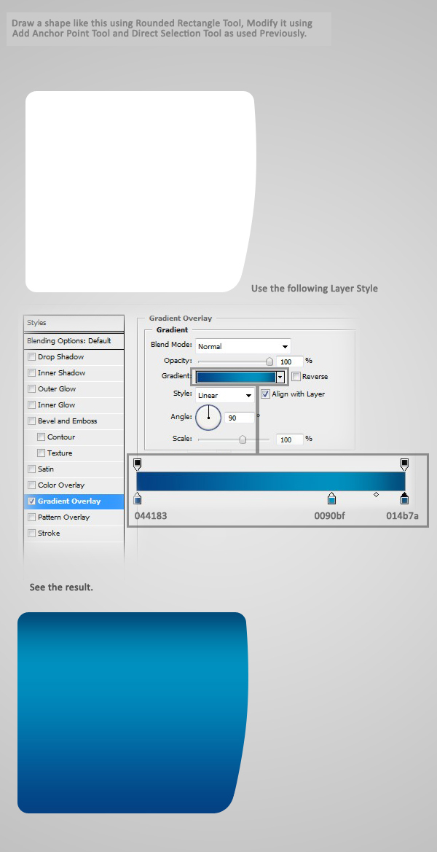Select the right opacity stop
Screen dimensions: 437x852
pyautogui.click(x=404, y=464)
